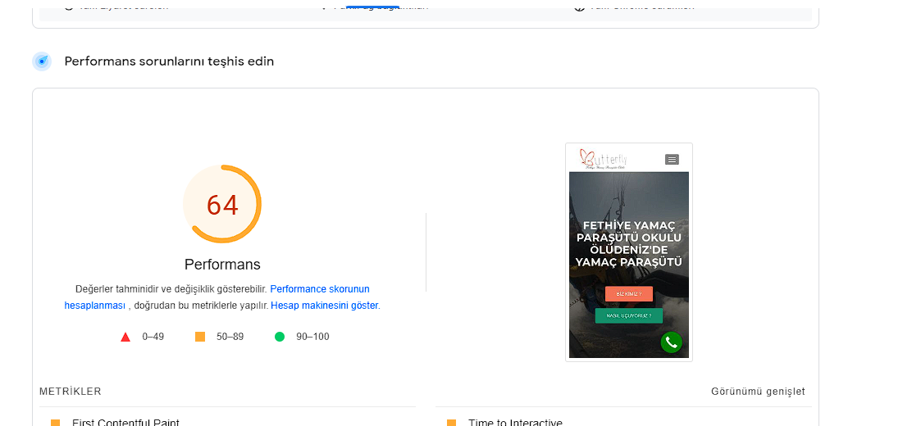
Task: Click the performance diagnosis radar icon
Action: (x=42, y=61)
